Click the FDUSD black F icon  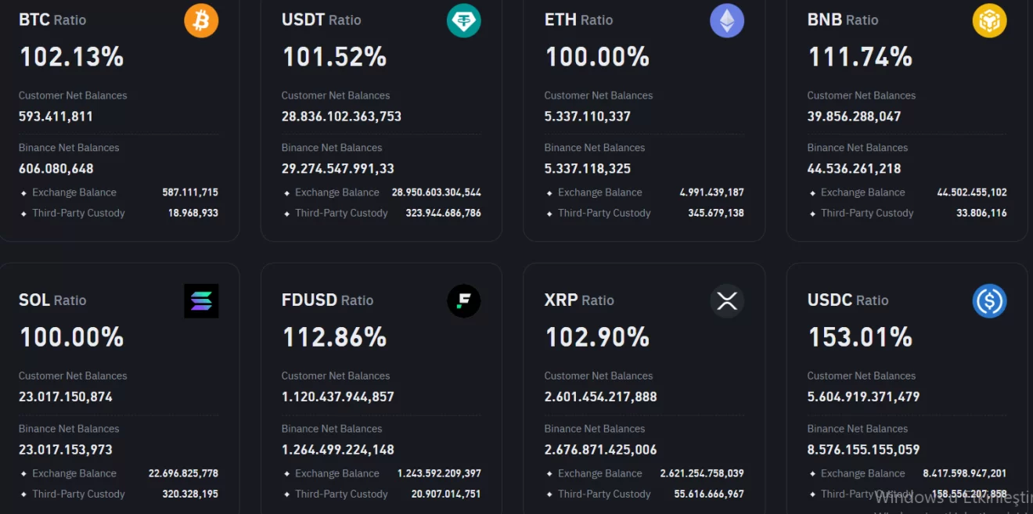[463, 301]
